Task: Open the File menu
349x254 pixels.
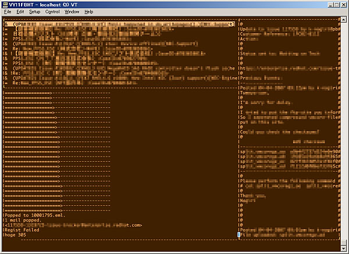Action: (8, 12)
